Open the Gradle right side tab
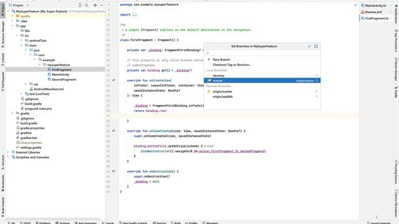The image size is (399, 224). point(397,92)
